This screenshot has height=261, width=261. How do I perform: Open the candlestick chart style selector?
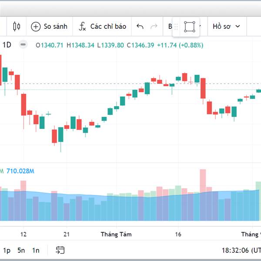(x=17, y=26)
